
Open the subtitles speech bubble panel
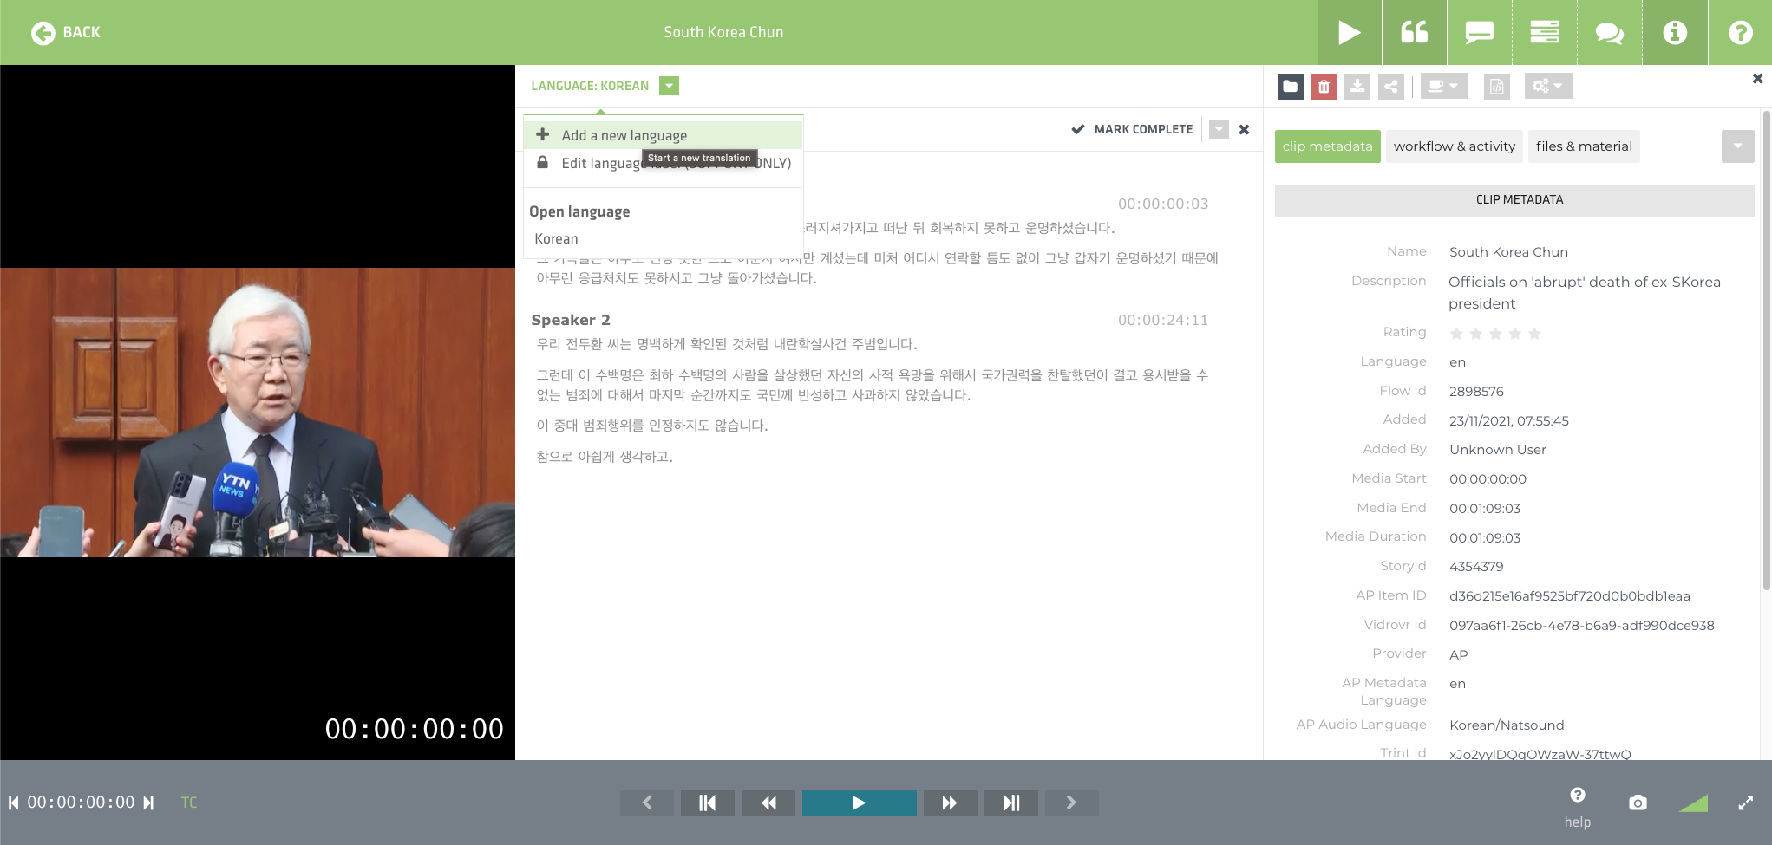point(1479,32)
